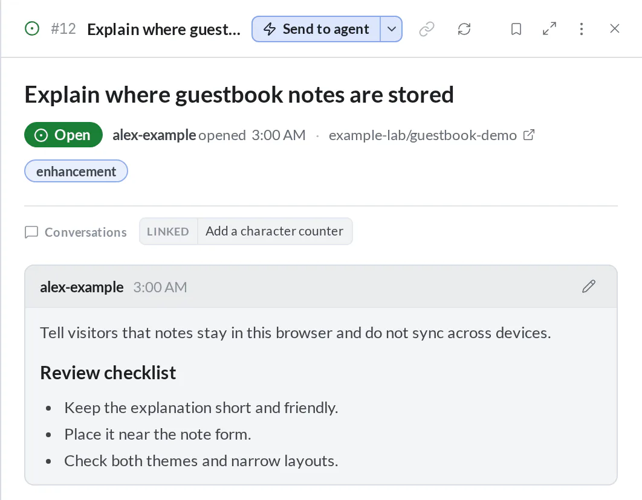Screen dimensions: 642x500
Task: Copy the issue link via chain icon
Action: pos(427,29)
